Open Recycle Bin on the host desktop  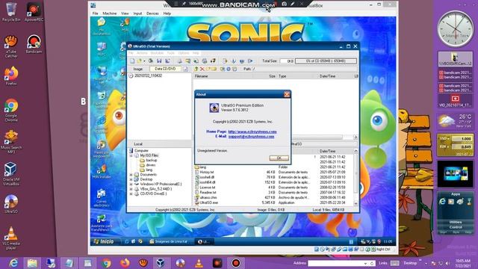click(x=11, y=12)
